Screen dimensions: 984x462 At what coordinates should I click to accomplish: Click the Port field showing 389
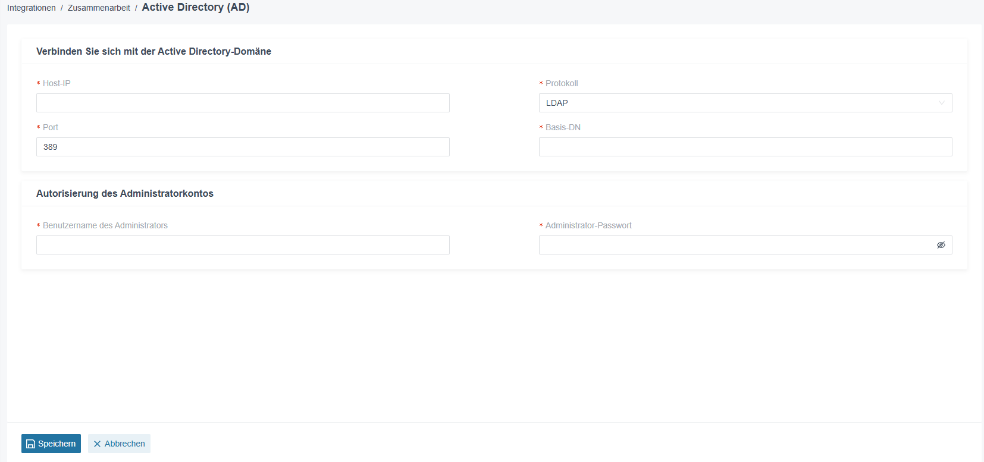pyautogui.click(x=243, y=147)
